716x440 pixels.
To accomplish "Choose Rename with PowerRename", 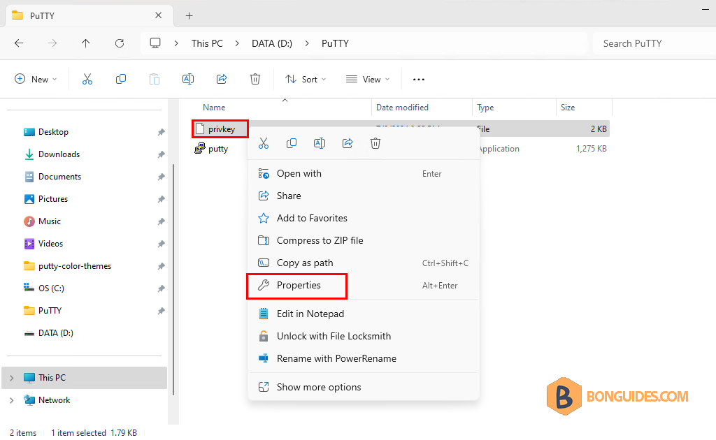I will 364,359.
